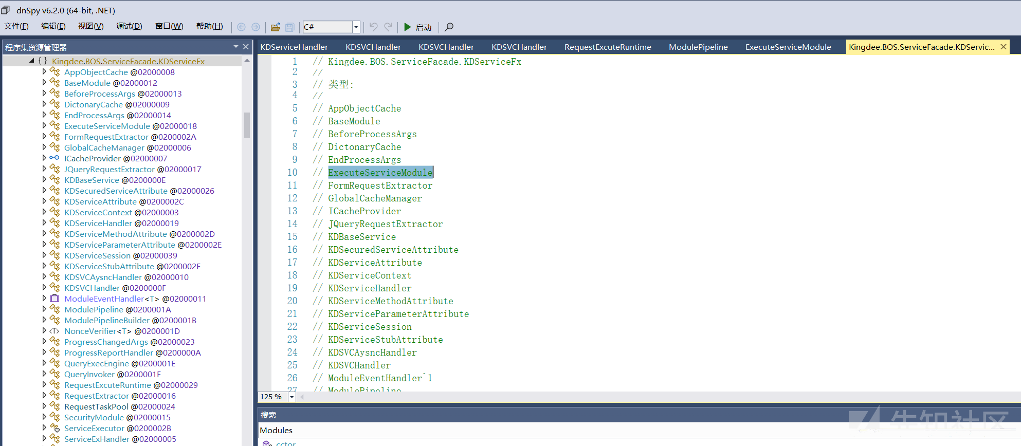Viewport: 1021px width, 446px height.
Task: Select the ModulePipelineBuilder tree item
Action: [130, 320]
